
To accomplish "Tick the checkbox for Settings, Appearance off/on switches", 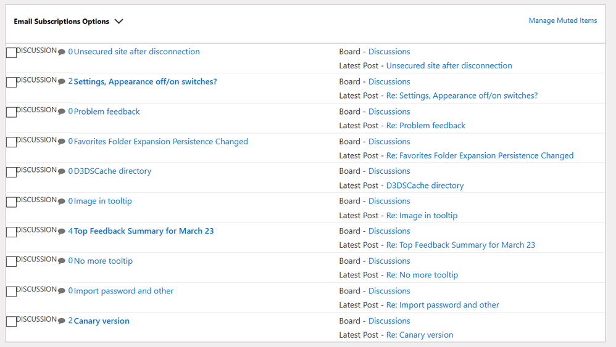I will [11, 83].
